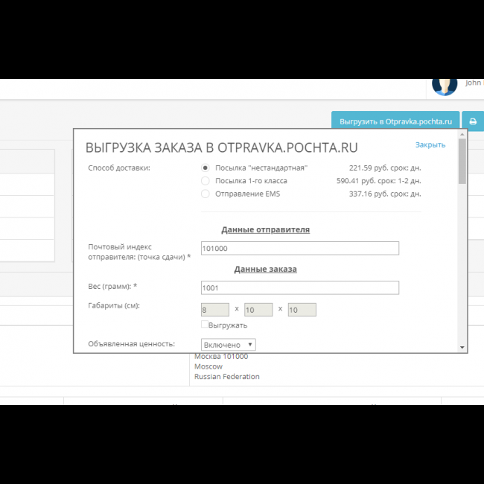Click the sender postal index field
Image resolution: width=484 pixels, height=484 pixels.
click(x=299, y=249)
